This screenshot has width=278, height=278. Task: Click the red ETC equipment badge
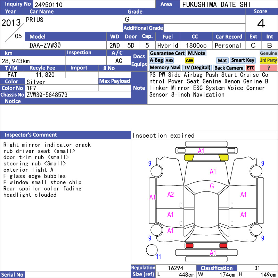coord(250,68)
